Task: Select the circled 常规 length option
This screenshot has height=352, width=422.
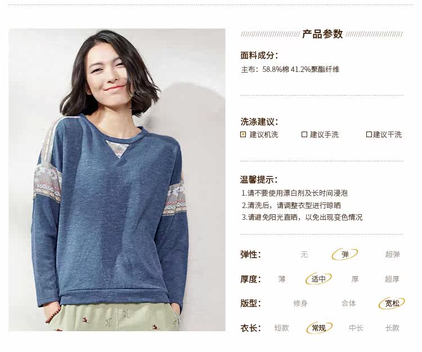Action: click(x=319, y=328)
